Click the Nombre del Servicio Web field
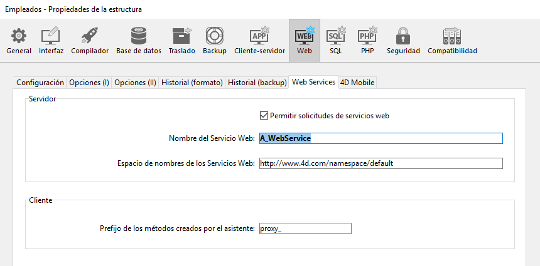 pos(380,138)
